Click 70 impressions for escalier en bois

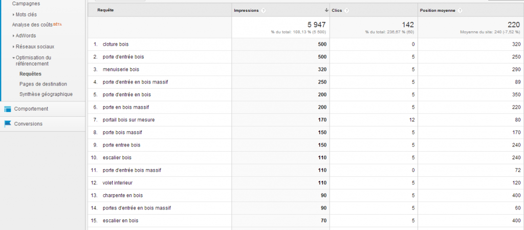324,221
